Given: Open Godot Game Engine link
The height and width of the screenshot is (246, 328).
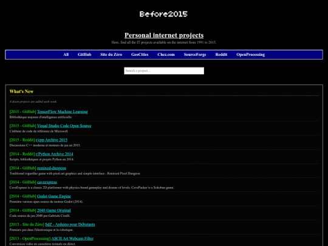Looking at the screenshot, I should [x=54, y=196].
